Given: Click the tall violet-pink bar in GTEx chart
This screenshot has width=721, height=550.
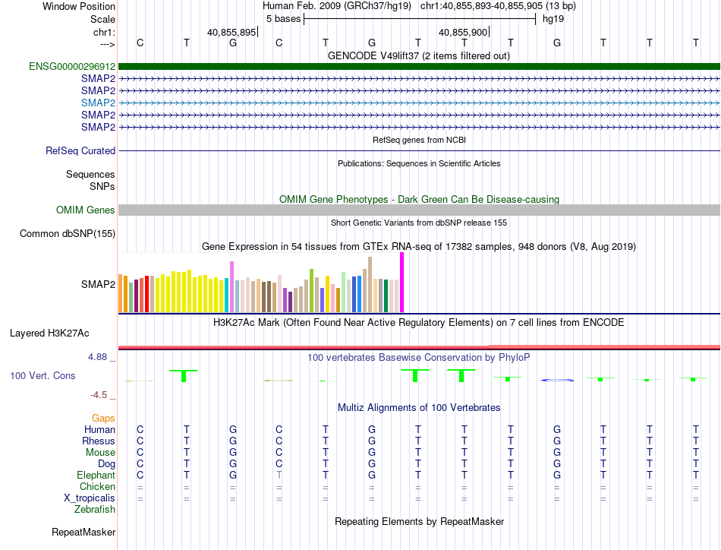Looking at the screenshot, I should coord(231,287).
